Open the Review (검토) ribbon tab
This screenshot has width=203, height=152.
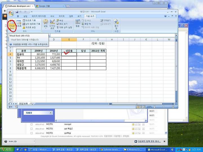[x=71, y=16]
